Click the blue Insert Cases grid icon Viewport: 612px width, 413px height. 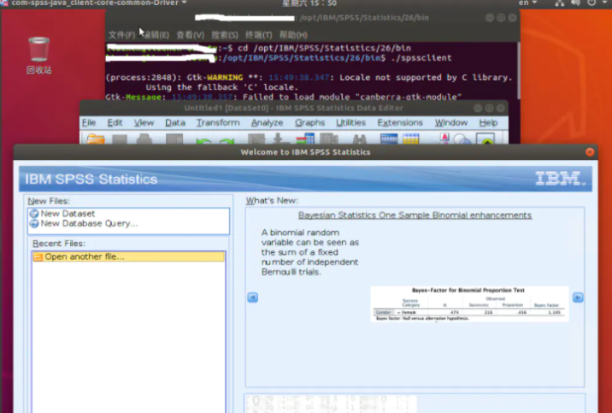coord(389,139)
